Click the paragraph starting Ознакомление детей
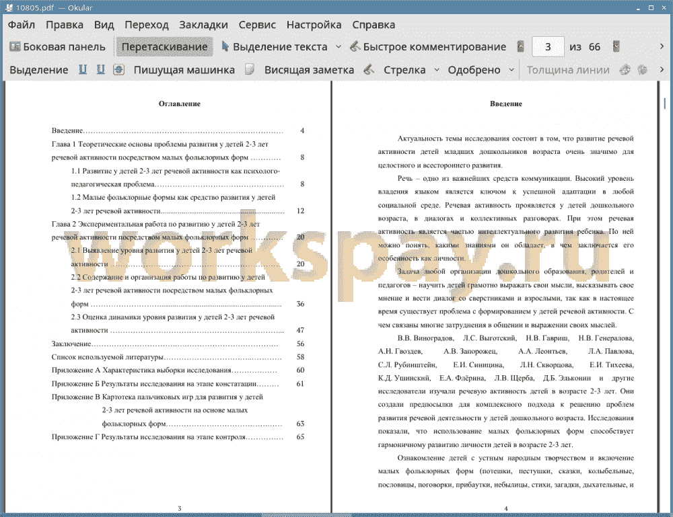This screenshot has height=517, width=673. point(505,471)
